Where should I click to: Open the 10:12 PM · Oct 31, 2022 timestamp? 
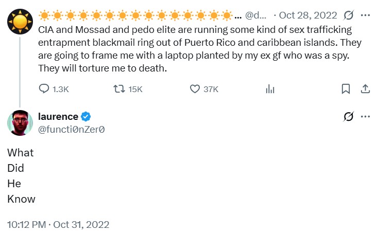[58, 224]
